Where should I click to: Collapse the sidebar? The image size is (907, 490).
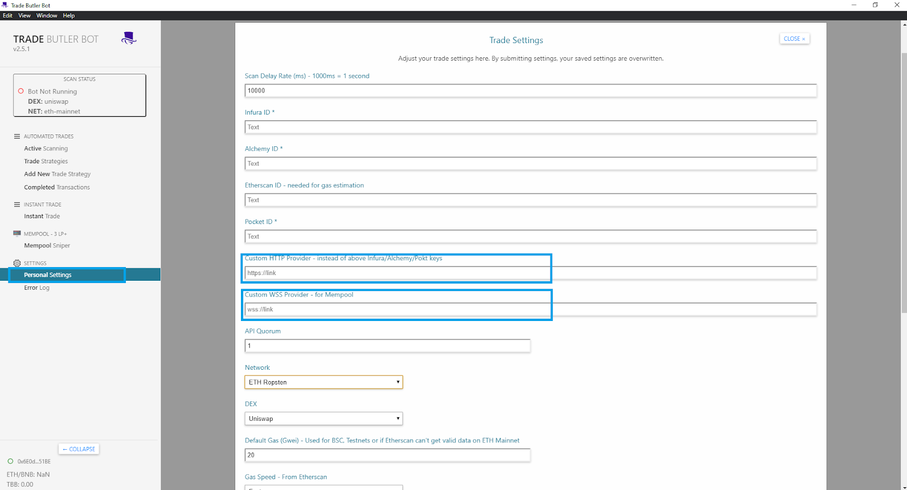tap(79, 449)
